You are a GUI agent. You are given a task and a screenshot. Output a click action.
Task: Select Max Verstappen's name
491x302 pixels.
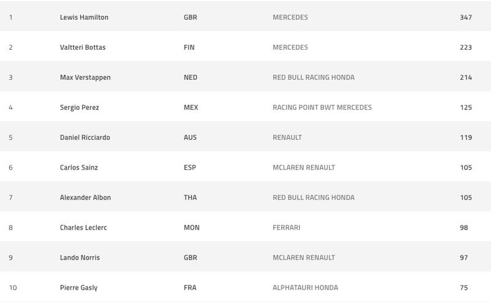[85, 77]
